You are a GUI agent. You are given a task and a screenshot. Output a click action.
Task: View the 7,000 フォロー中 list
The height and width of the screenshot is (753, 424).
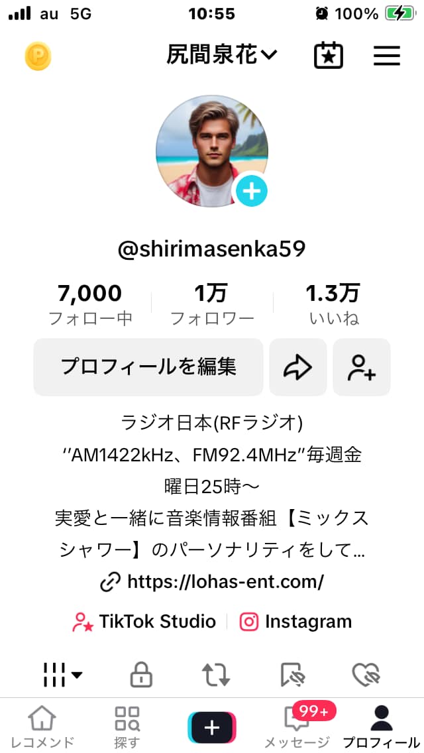[90, 304]
